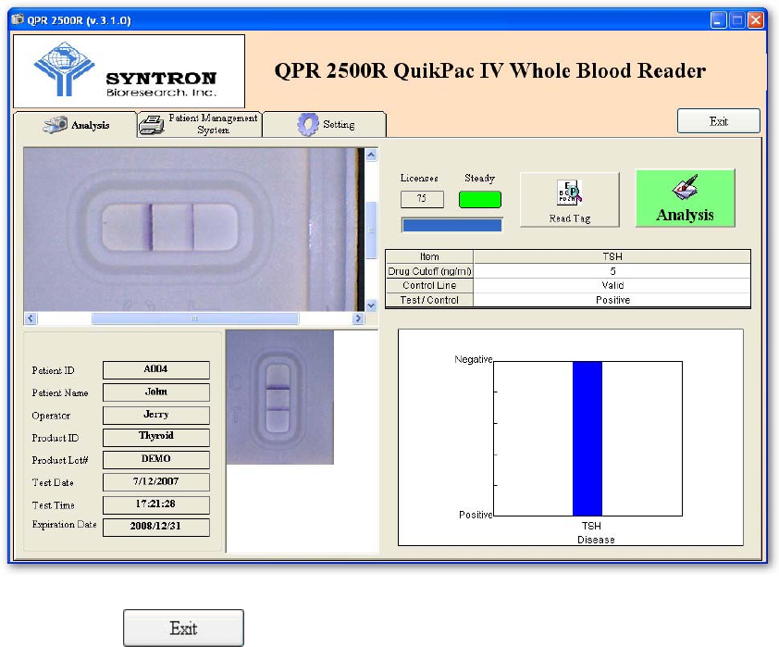Click the horizontal scrollbar thumb of image
Viewport: 779px width, 647px height.
[195, 318]
